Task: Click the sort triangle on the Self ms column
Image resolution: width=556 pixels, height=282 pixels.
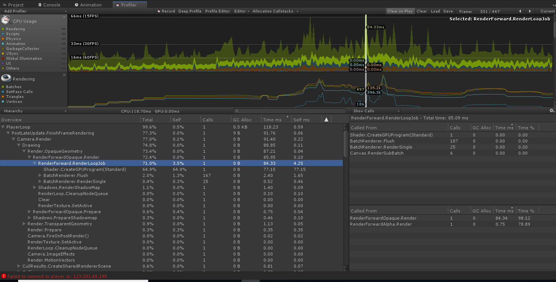Action: 326,119
